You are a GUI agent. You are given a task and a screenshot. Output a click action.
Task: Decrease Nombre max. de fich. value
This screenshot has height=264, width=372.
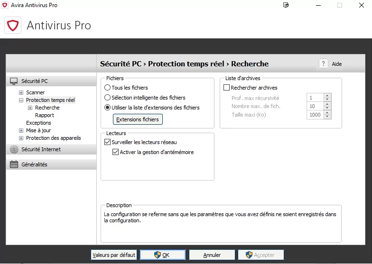327,108
